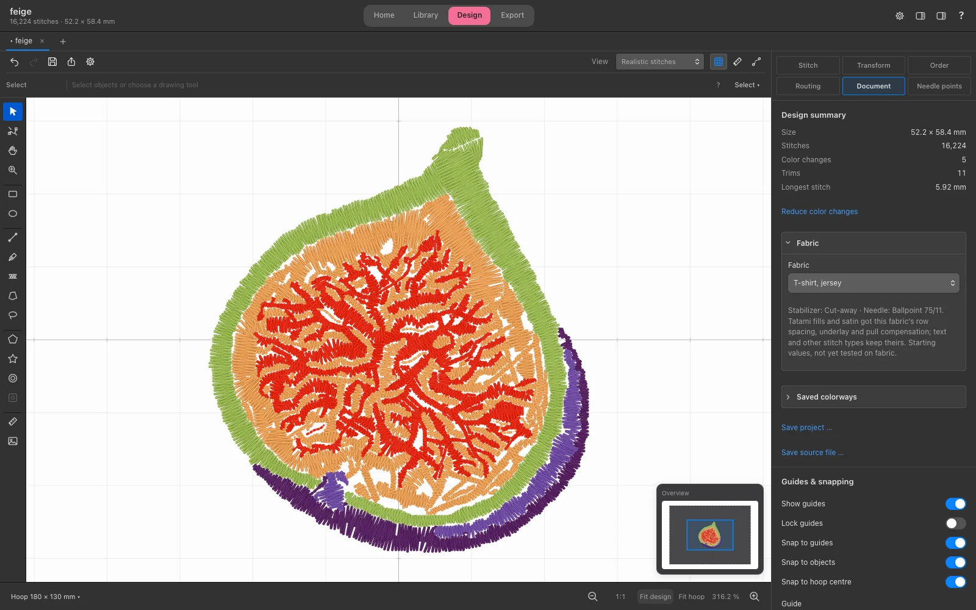Open the Library tab
The height and width of the screenshot is (610, 976).
pos(426,15)
